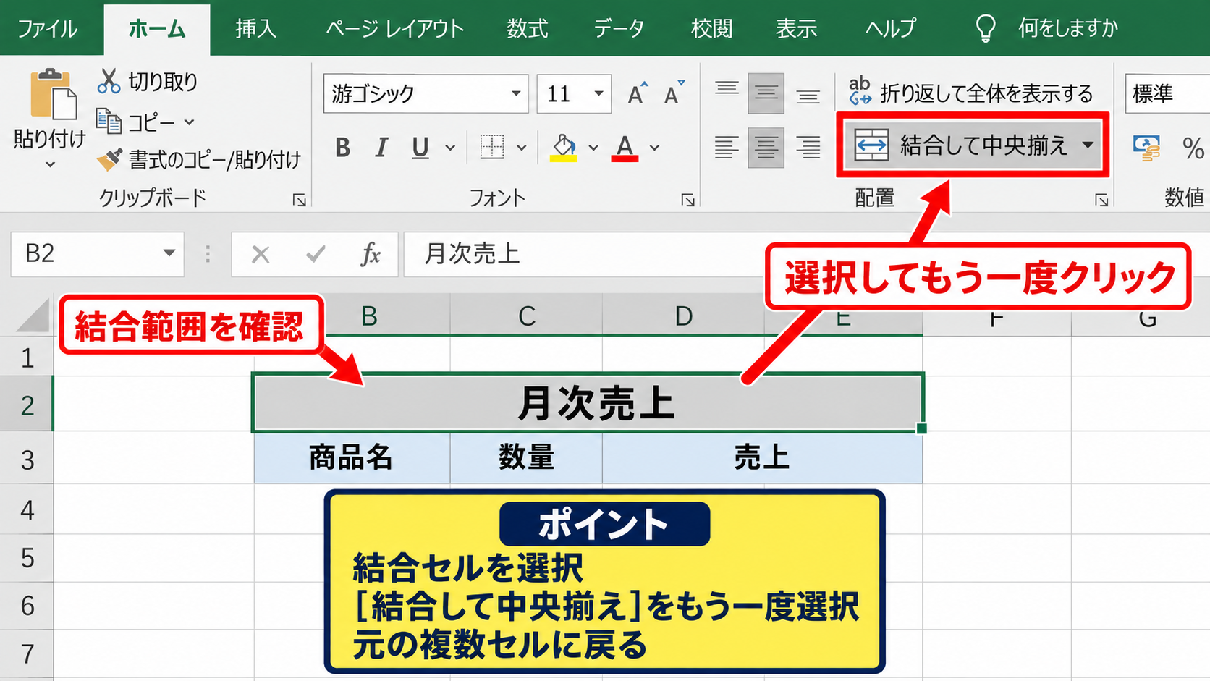Apply percent style icon
1210x681 pixels.
(1193, 148)
